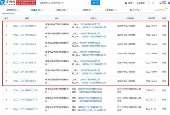The width and height of the screenshot is (170, 115).
Task: Expand the 应用 dropdown menu
Action: tap(129, 3)
